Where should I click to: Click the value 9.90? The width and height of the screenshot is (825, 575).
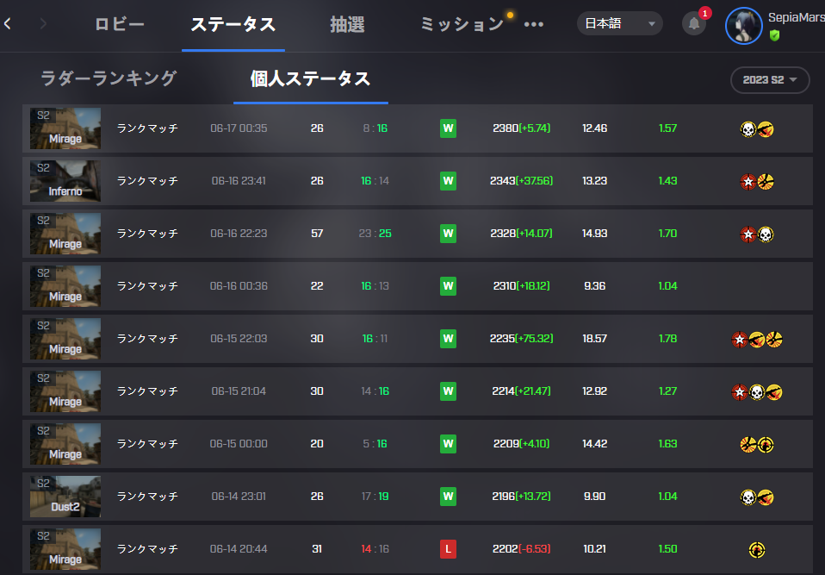click(594, 497)
